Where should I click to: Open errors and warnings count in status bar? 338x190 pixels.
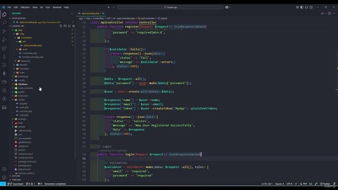tap(31, 184)
